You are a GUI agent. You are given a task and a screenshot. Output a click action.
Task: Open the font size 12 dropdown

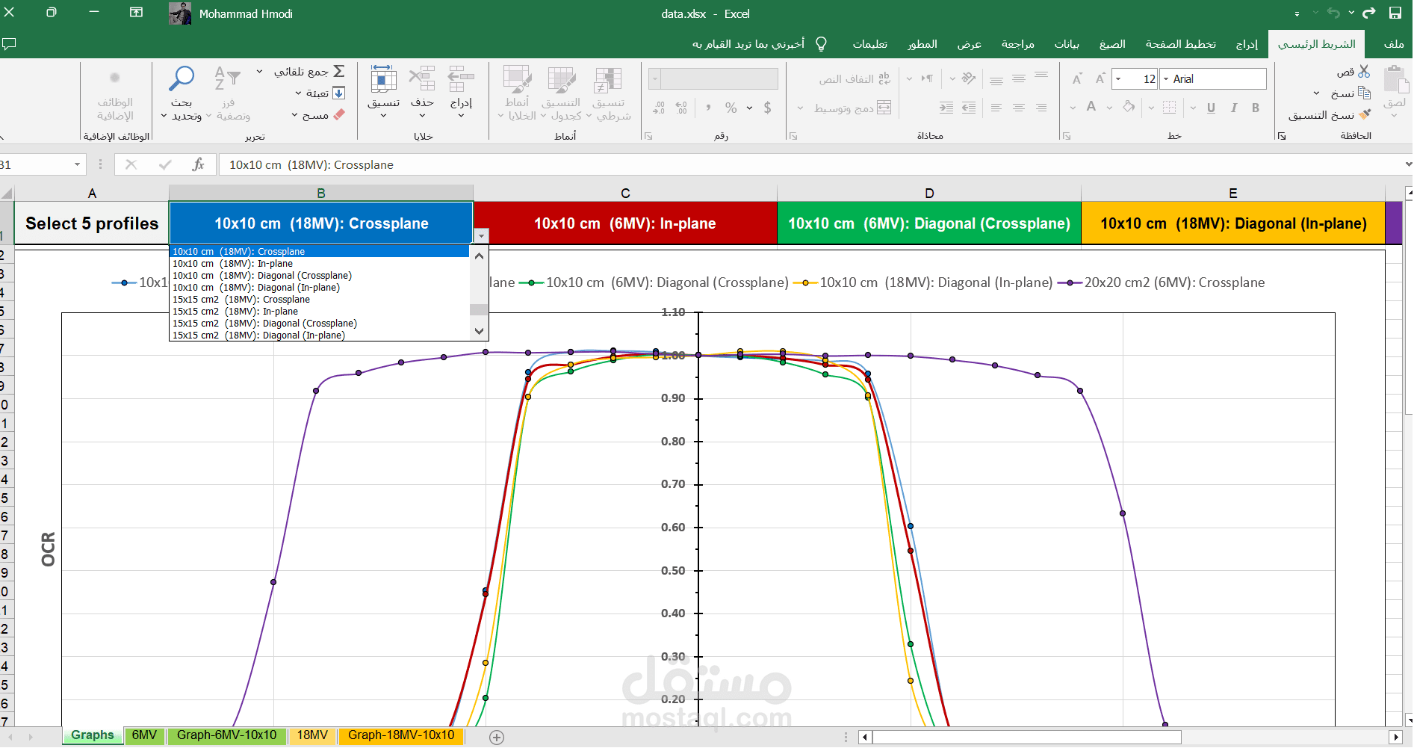[1118, 79]
